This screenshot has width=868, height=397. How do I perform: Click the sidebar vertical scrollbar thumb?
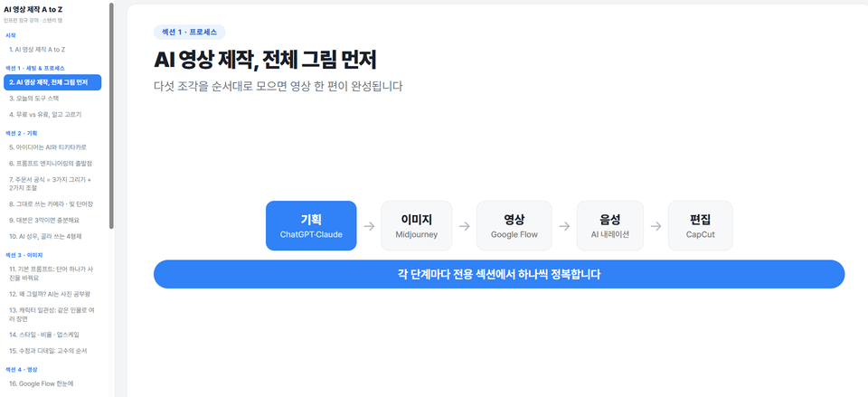click(112, 115)
